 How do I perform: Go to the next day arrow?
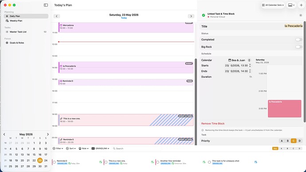coord(191,16)
